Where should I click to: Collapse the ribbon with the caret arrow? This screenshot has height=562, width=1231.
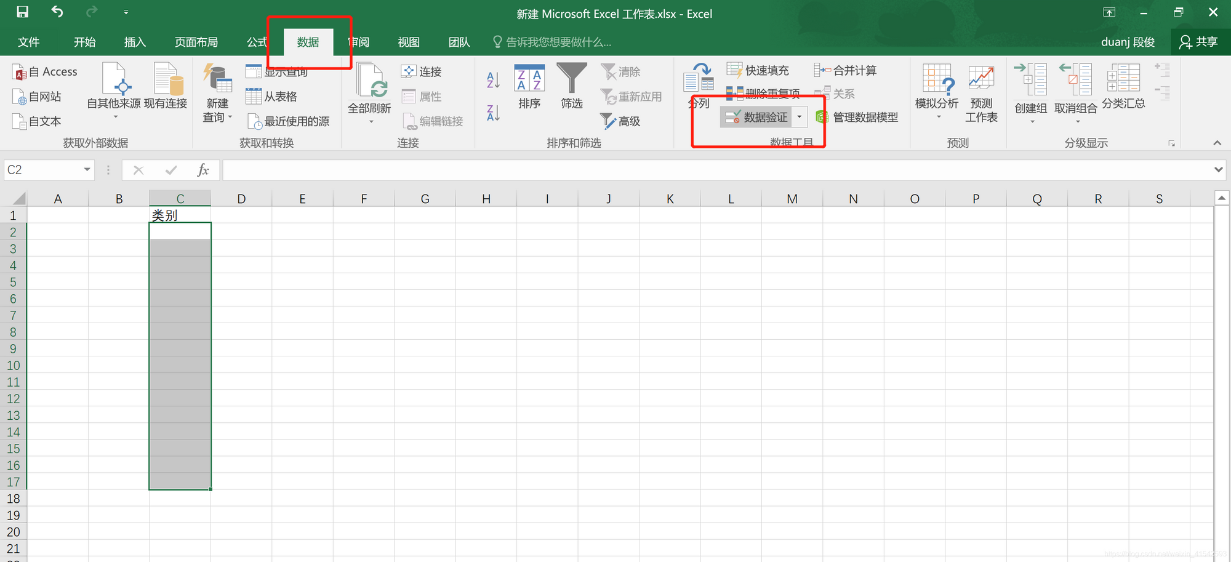(1217, 143)
